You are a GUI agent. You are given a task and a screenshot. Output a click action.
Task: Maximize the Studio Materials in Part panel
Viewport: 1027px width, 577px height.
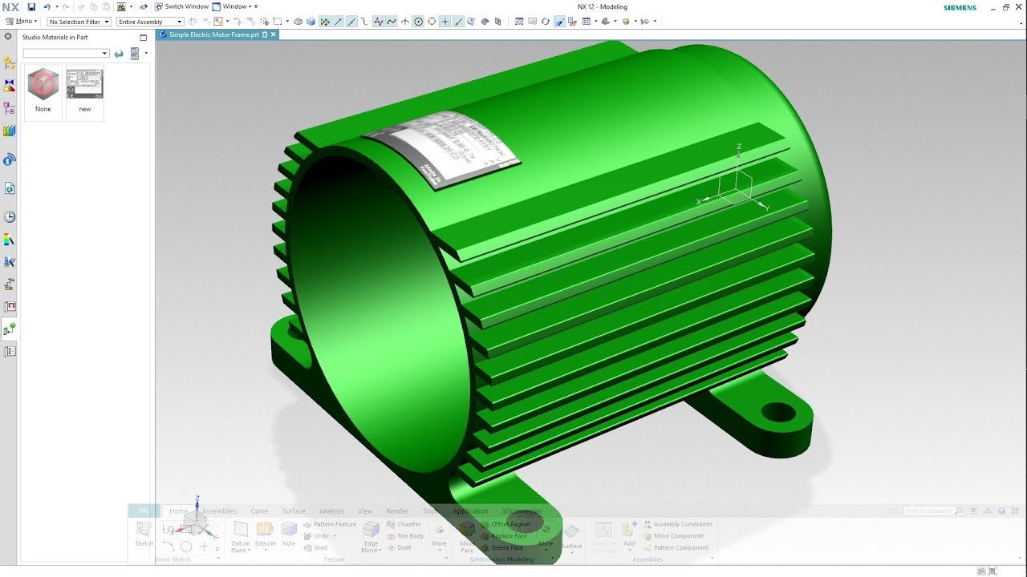click(144, 38)
